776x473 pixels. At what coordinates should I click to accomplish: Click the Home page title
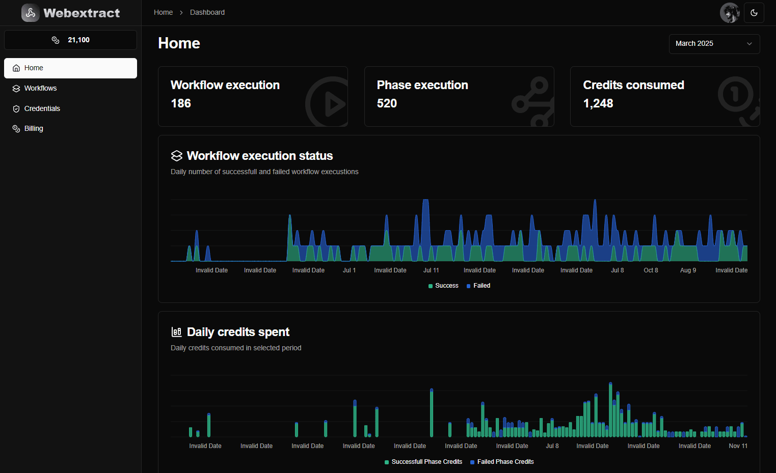click(179, 43)
